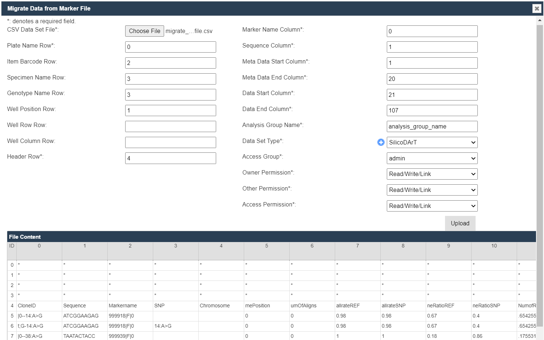The height and width of the screenshot is (340, 544).
Task: Click the Header Row input field
Action: tap(170, 158)
